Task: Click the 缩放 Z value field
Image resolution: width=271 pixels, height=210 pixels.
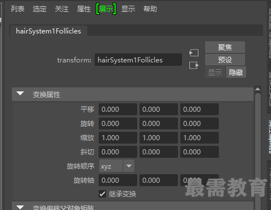Action: [x=200, y=138]
